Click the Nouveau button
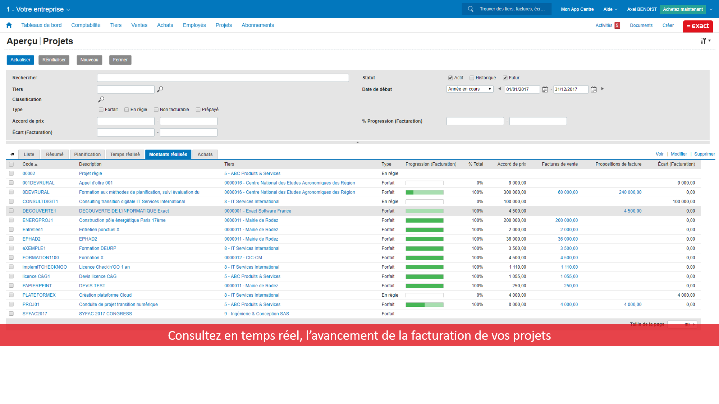This screenshot has width=719, height=404. tap(89, 60)
